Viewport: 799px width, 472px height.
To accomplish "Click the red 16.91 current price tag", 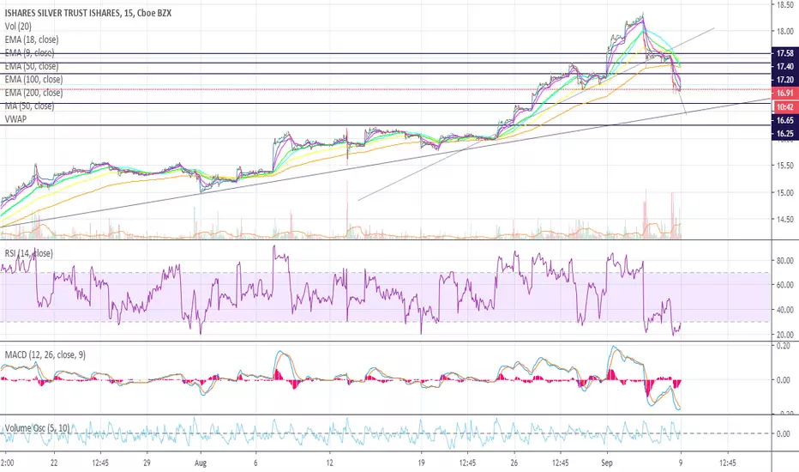I will [x=785, y=93].
